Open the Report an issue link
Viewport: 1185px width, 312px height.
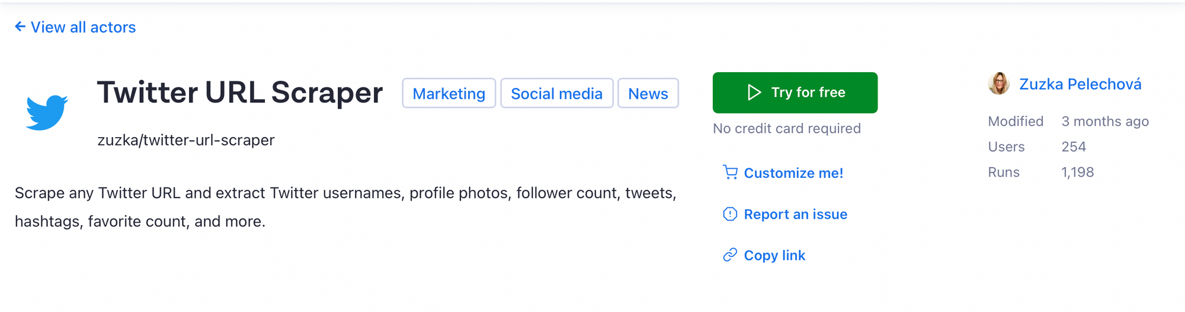(x=795, y=214)
